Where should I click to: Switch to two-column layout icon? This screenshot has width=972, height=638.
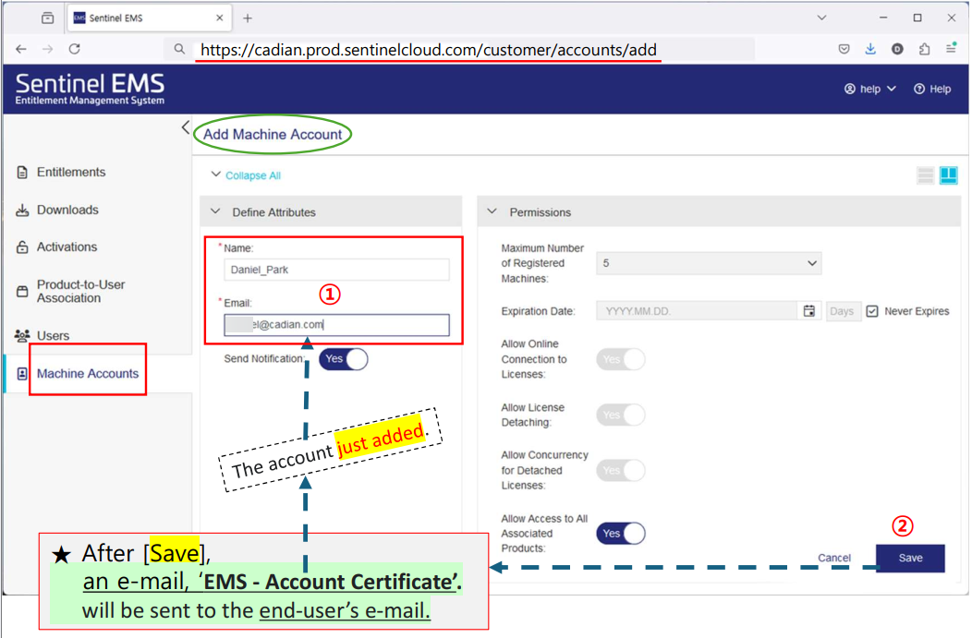point(949,176)
